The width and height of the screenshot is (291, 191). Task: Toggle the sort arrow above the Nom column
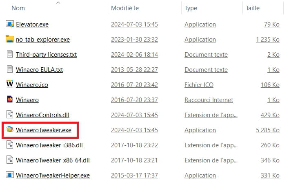tap(58, 2)
